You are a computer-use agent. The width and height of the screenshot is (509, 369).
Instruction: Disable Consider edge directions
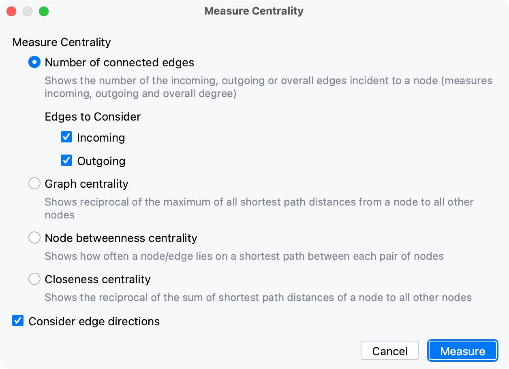(x=17, y=321)
